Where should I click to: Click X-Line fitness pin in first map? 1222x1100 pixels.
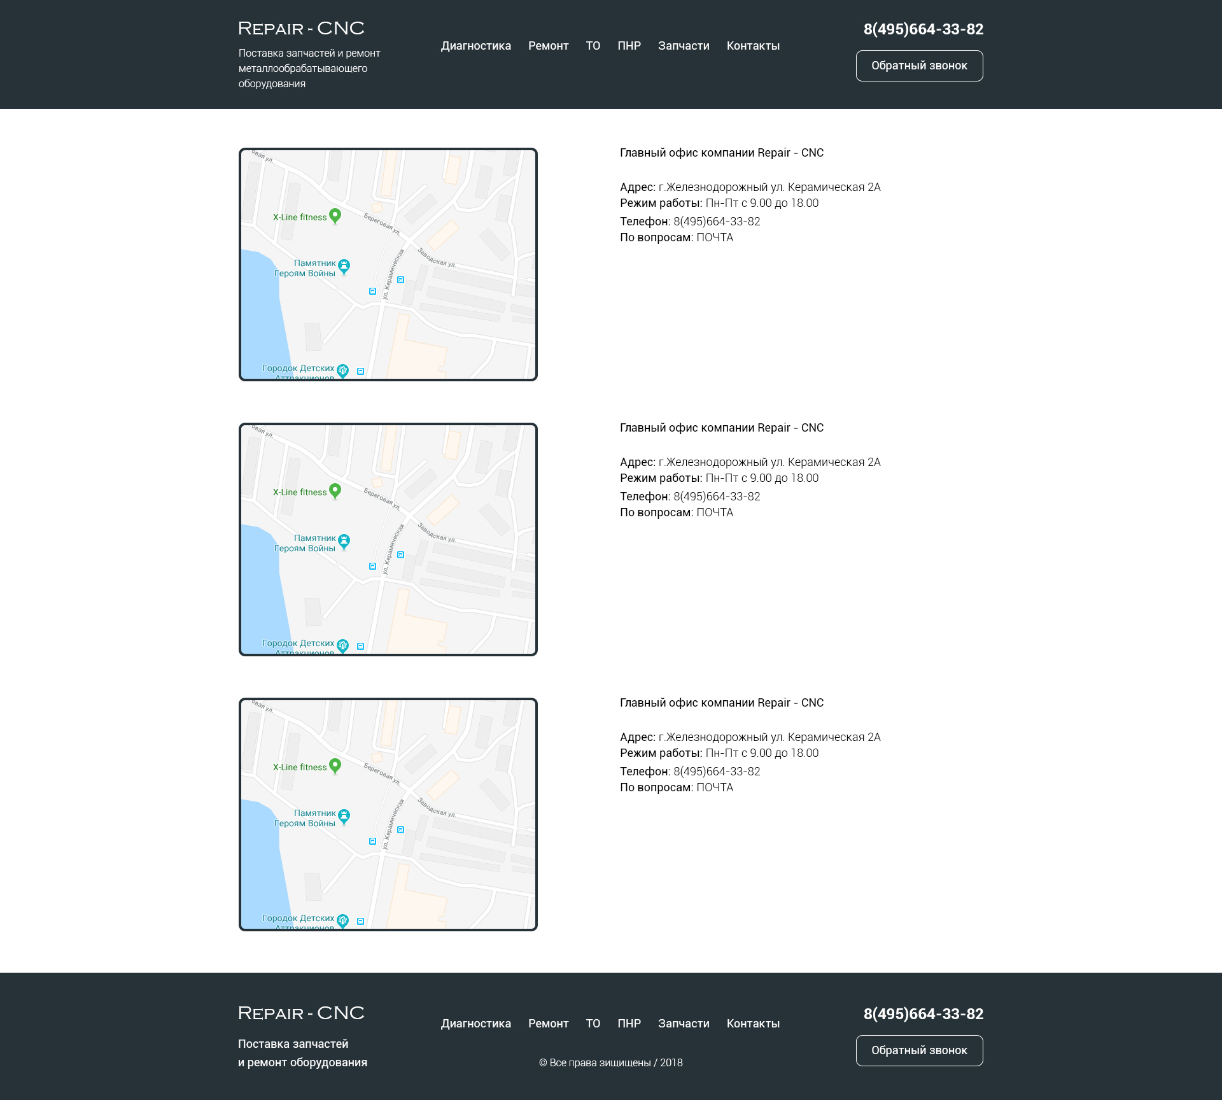335,216
